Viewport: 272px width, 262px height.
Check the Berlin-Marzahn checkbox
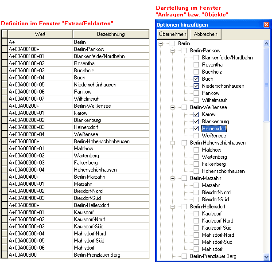[184, 178]
